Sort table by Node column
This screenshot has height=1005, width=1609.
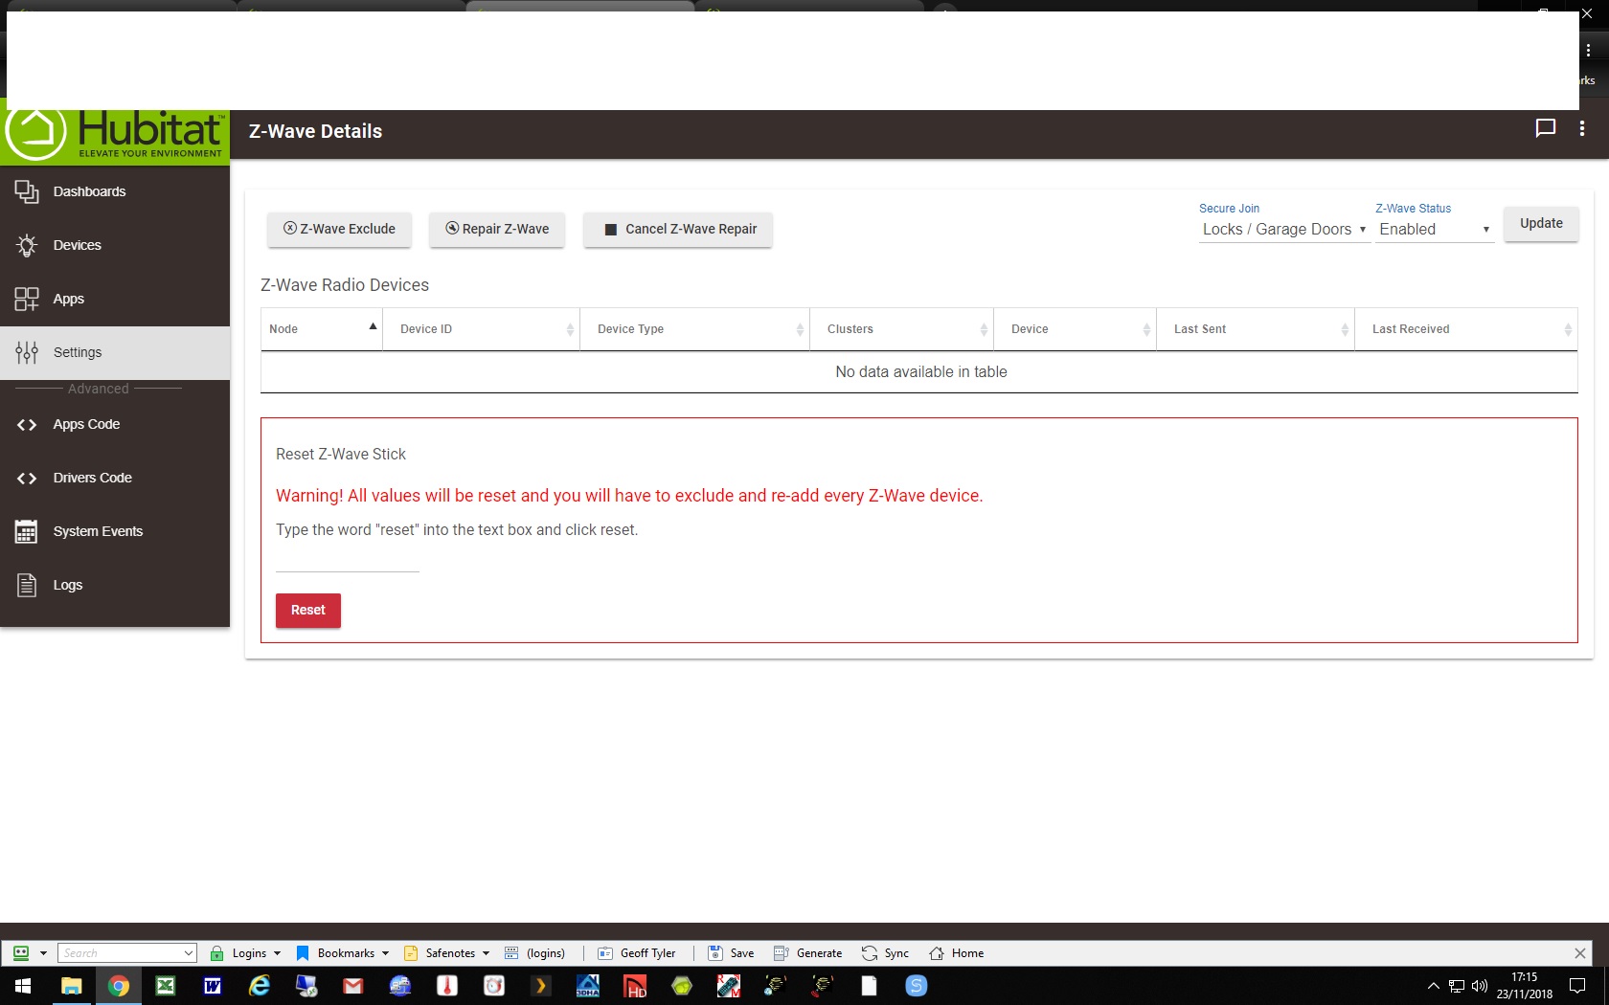[x=322, y=329]
